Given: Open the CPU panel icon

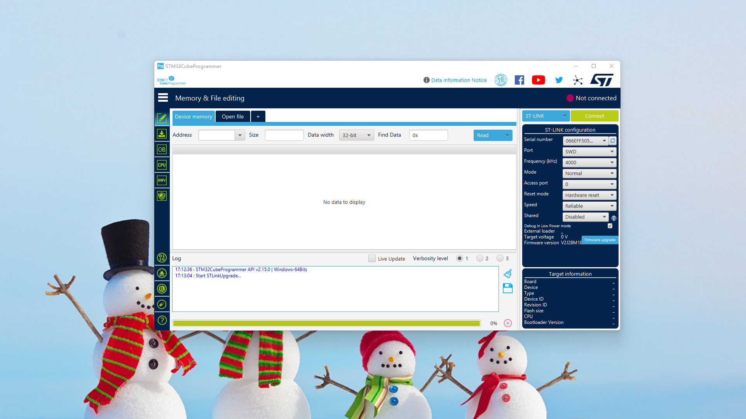Looking at the screenshot, I should tap(162, 165).
